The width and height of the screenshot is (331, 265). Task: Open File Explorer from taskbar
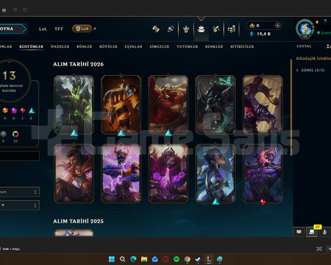(144, 259)
